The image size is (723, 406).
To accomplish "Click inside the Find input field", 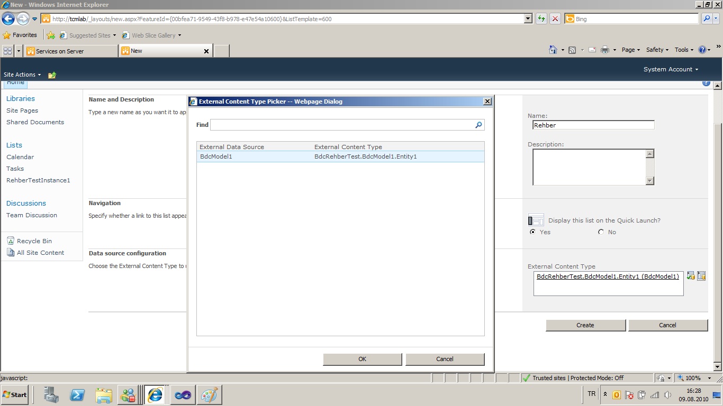I will [x=344, y=125].
